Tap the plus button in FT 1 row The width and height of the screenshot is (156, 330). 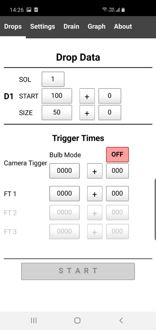95,193
